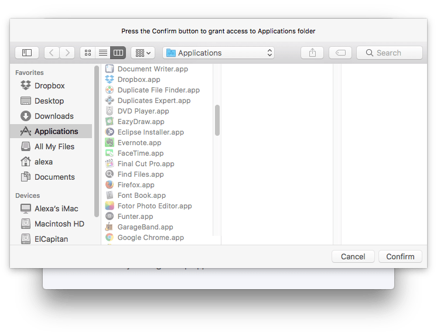Click the Google Chrome.app icon
Image resolution: width=437 pixels, height=336 pixels.
point(110,238)
